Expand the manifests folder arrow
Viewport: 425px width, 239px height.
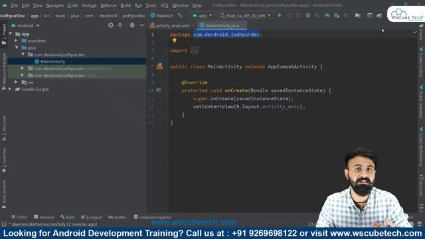coord(16,40)
